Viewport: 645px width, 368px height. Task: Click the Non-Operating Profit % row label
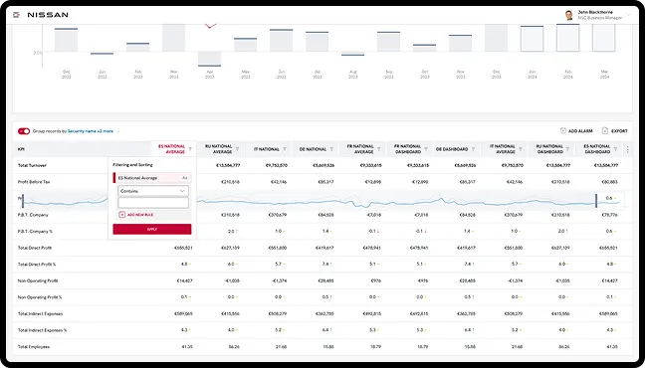tap(40, 296)
